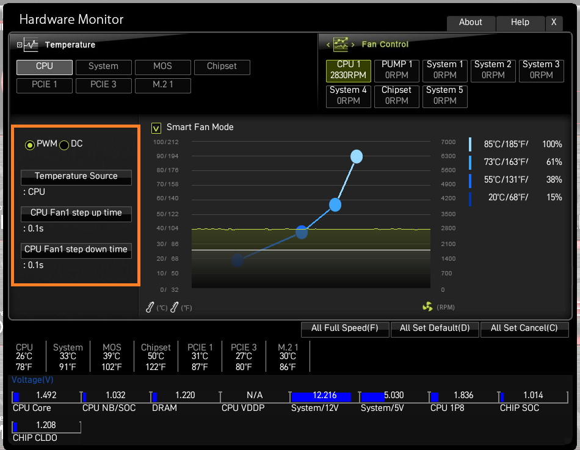
Task: Click the All Set Default(D) button
Action: click(x=435, y=329)
